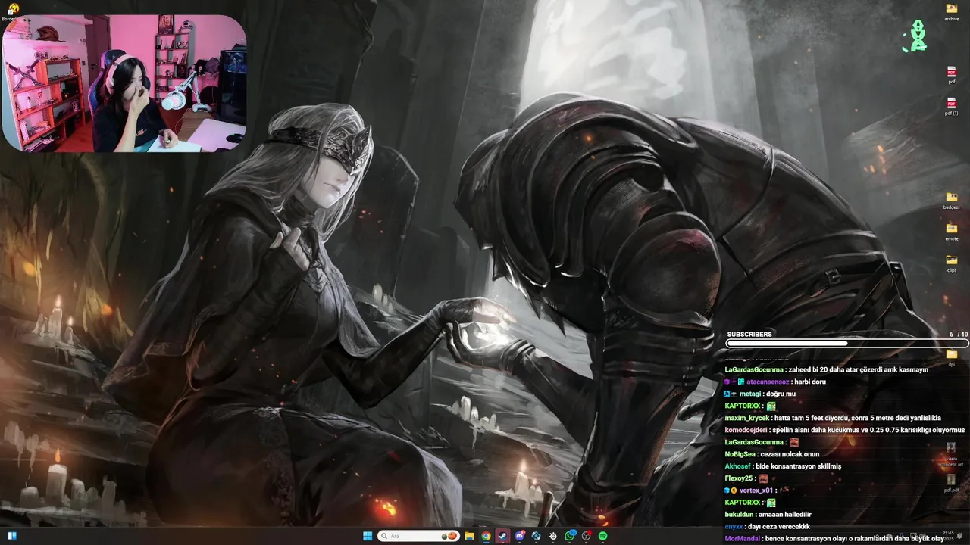
Task: Click the taskbar search box labeled Ara
Action: click(419, 536)
